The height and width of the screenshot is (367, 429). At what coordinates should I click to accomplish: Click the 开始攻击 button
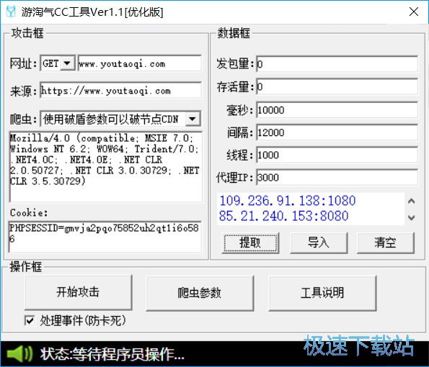(79, 292)
